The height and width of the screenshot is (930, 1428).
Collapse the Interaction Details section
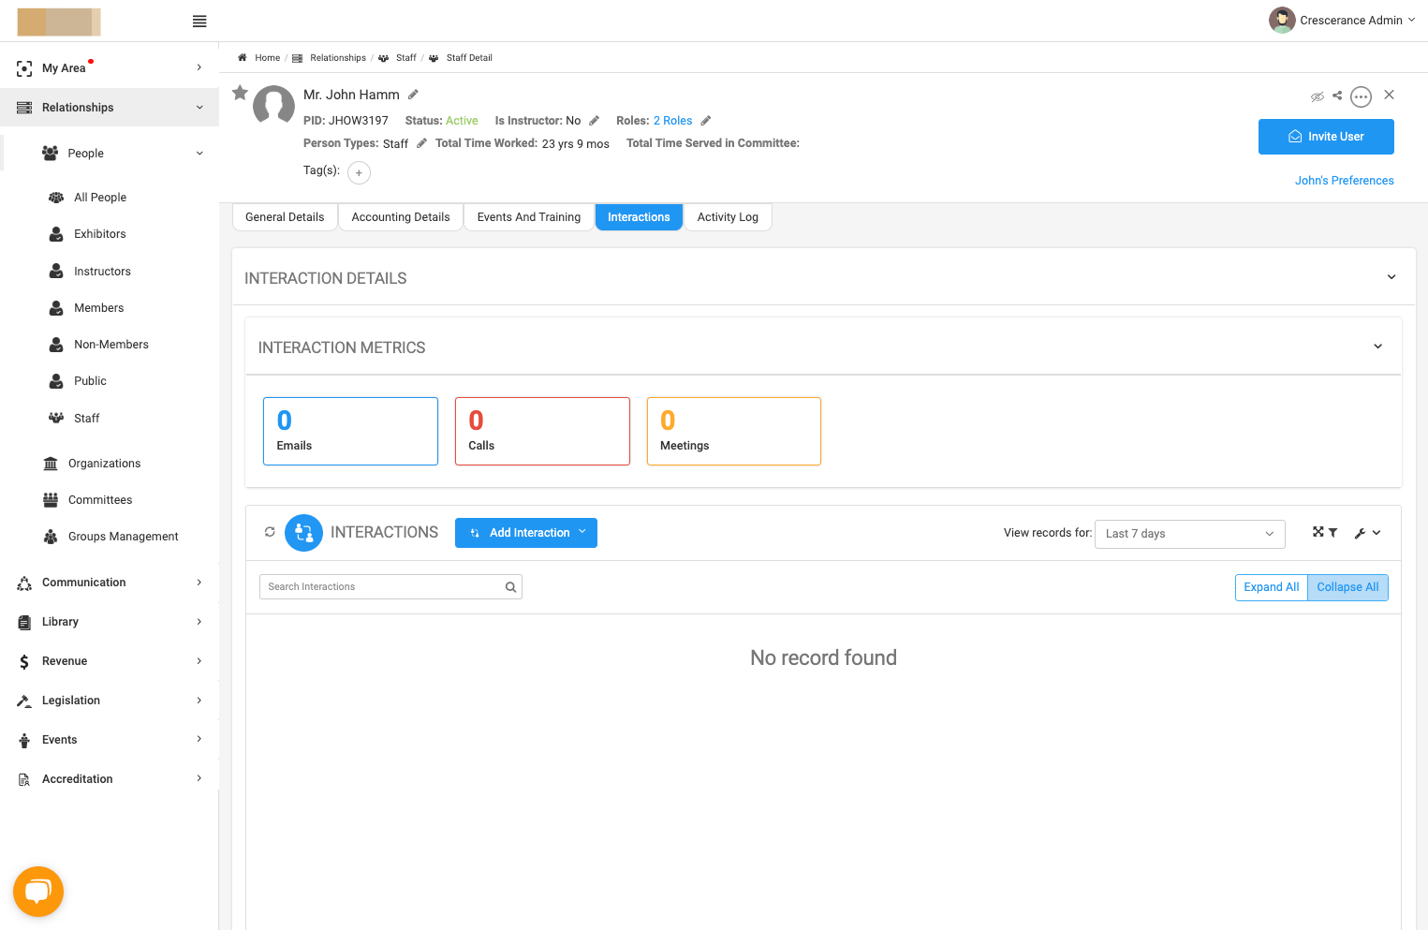(1391, 277)
